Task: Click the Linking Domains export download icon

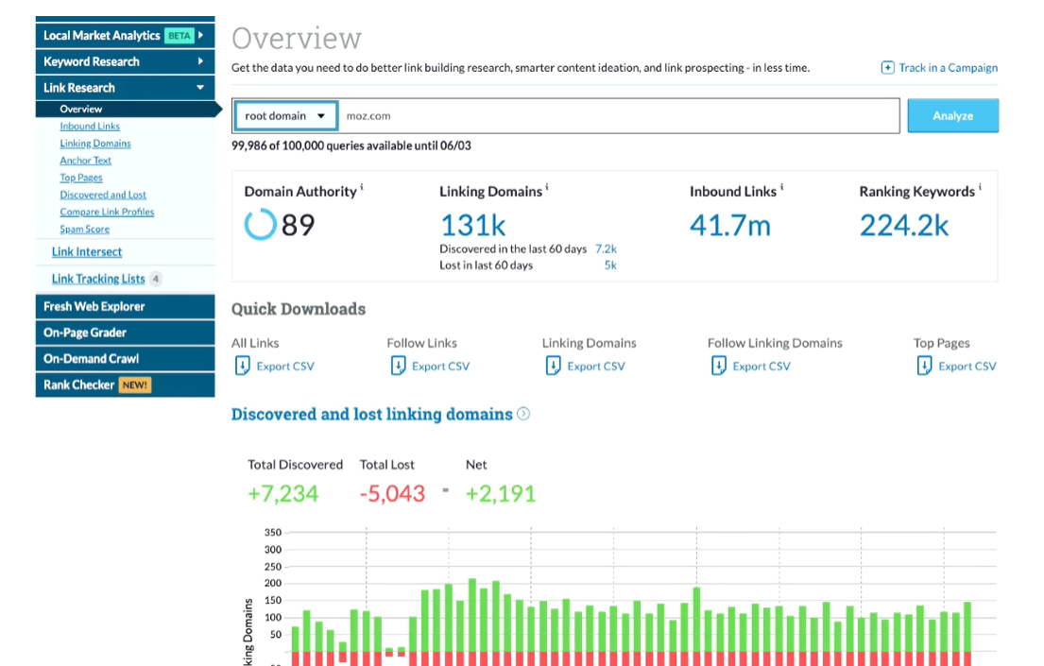Action: click(x=553, y=366)
